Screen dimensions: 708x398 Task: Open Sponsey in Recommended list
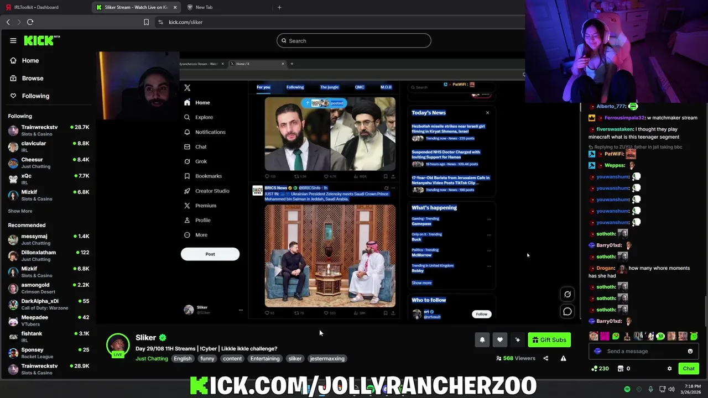click(49, 353)
